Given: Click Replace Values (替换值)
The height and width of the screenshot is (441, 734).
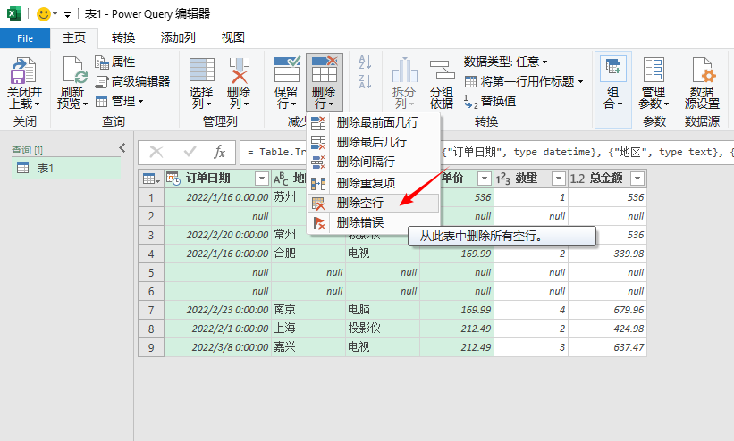Looking at the screenshot, I should 490,101.
